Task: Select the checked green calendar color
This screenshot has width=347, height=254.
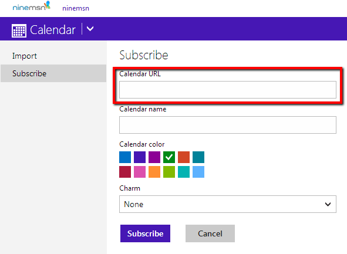Action: tap(169, 157)
